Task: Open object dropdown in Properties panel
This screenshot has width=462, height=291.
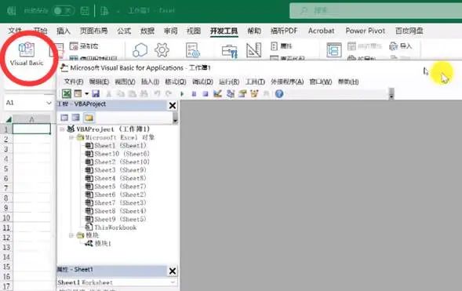Action: [x=173, y=282]
